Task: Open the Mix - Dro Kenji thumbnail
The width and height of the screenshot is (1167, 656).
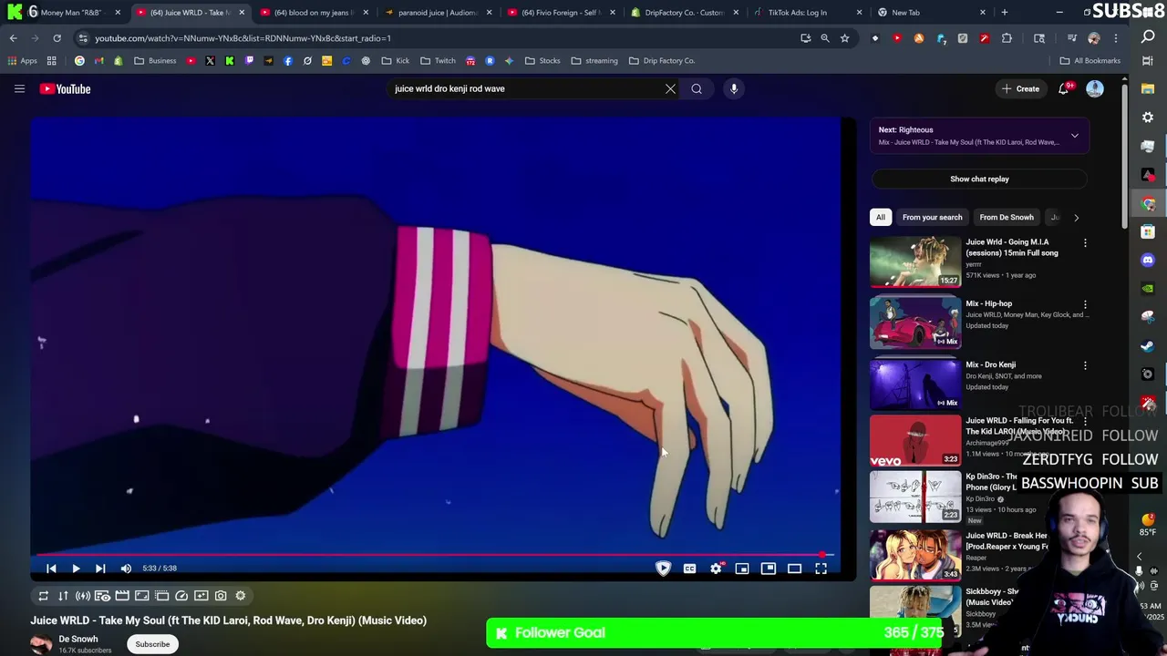Action: click(915, 384)
